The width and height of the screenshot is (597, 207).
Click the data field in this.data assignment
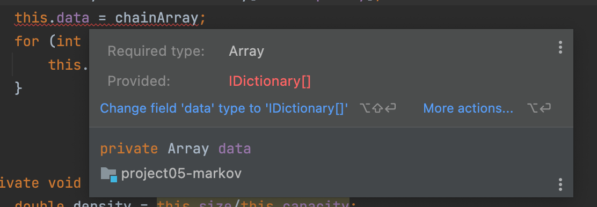[72, 18]
